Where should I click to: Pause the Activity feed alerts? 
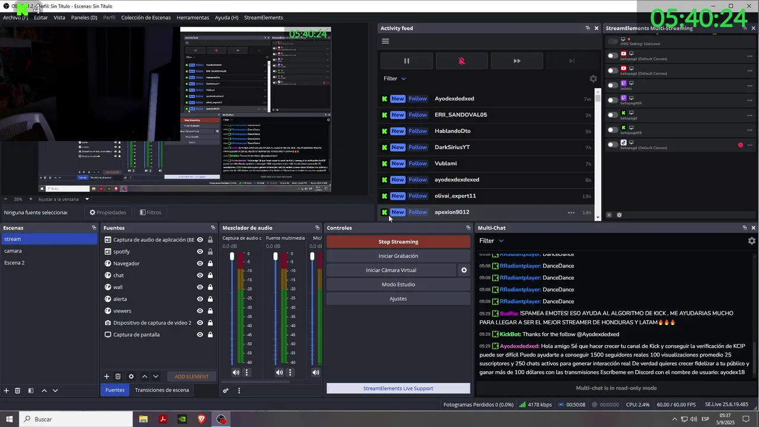tap(407, 60)
